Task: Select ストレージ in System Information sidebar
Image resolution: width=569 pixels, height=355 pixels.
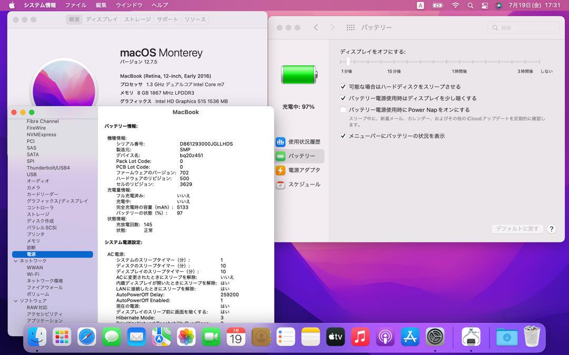Action: 38,215
